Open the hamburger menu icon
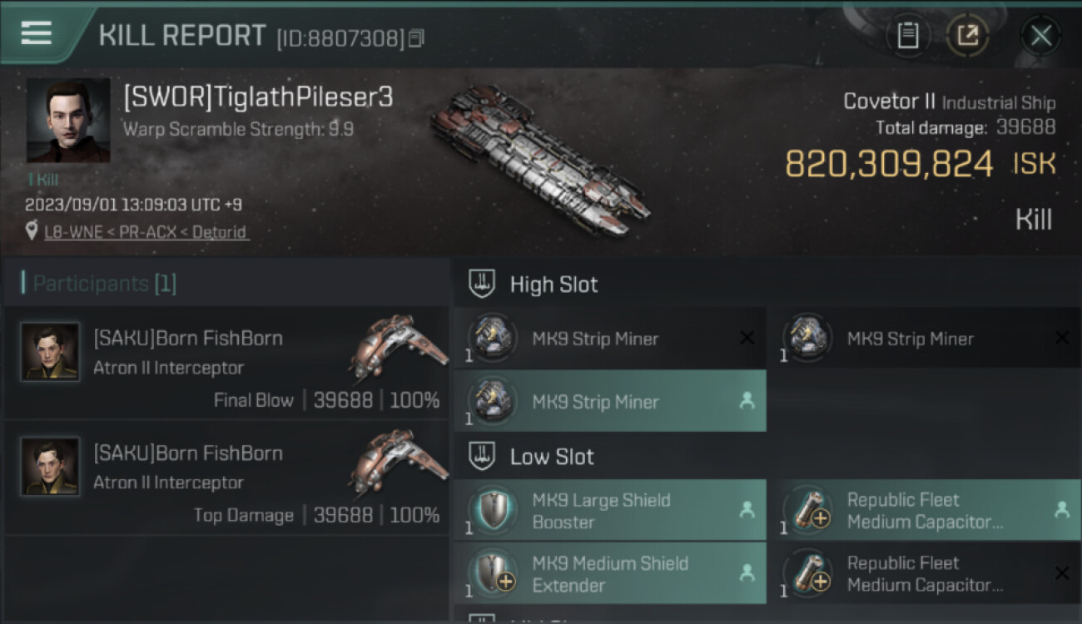 click(37, 33)
